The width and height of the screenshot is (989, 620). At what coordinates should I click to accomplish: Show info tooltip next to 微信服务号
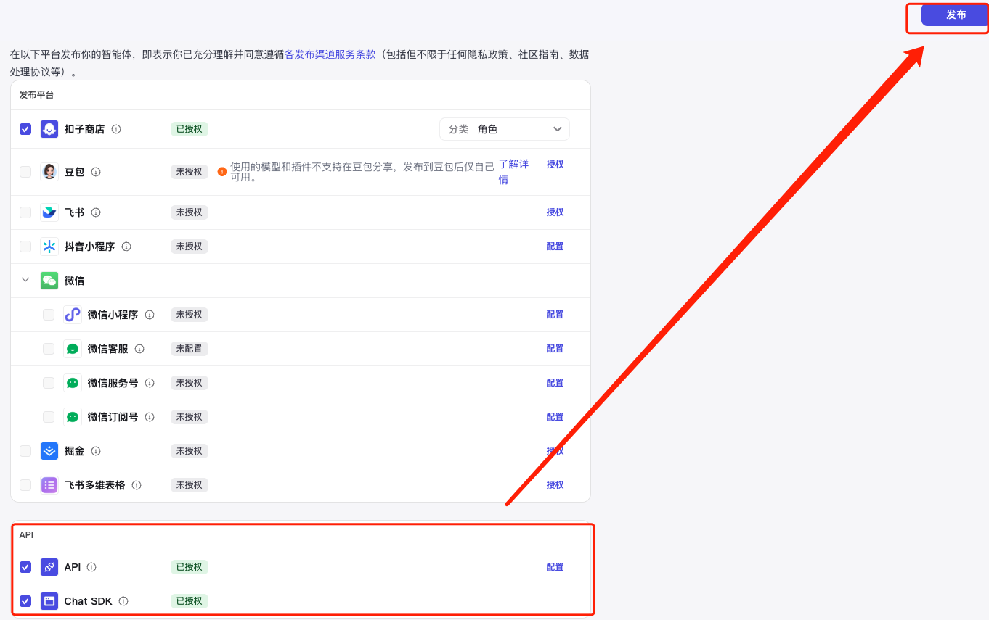[x=150, y=383]
